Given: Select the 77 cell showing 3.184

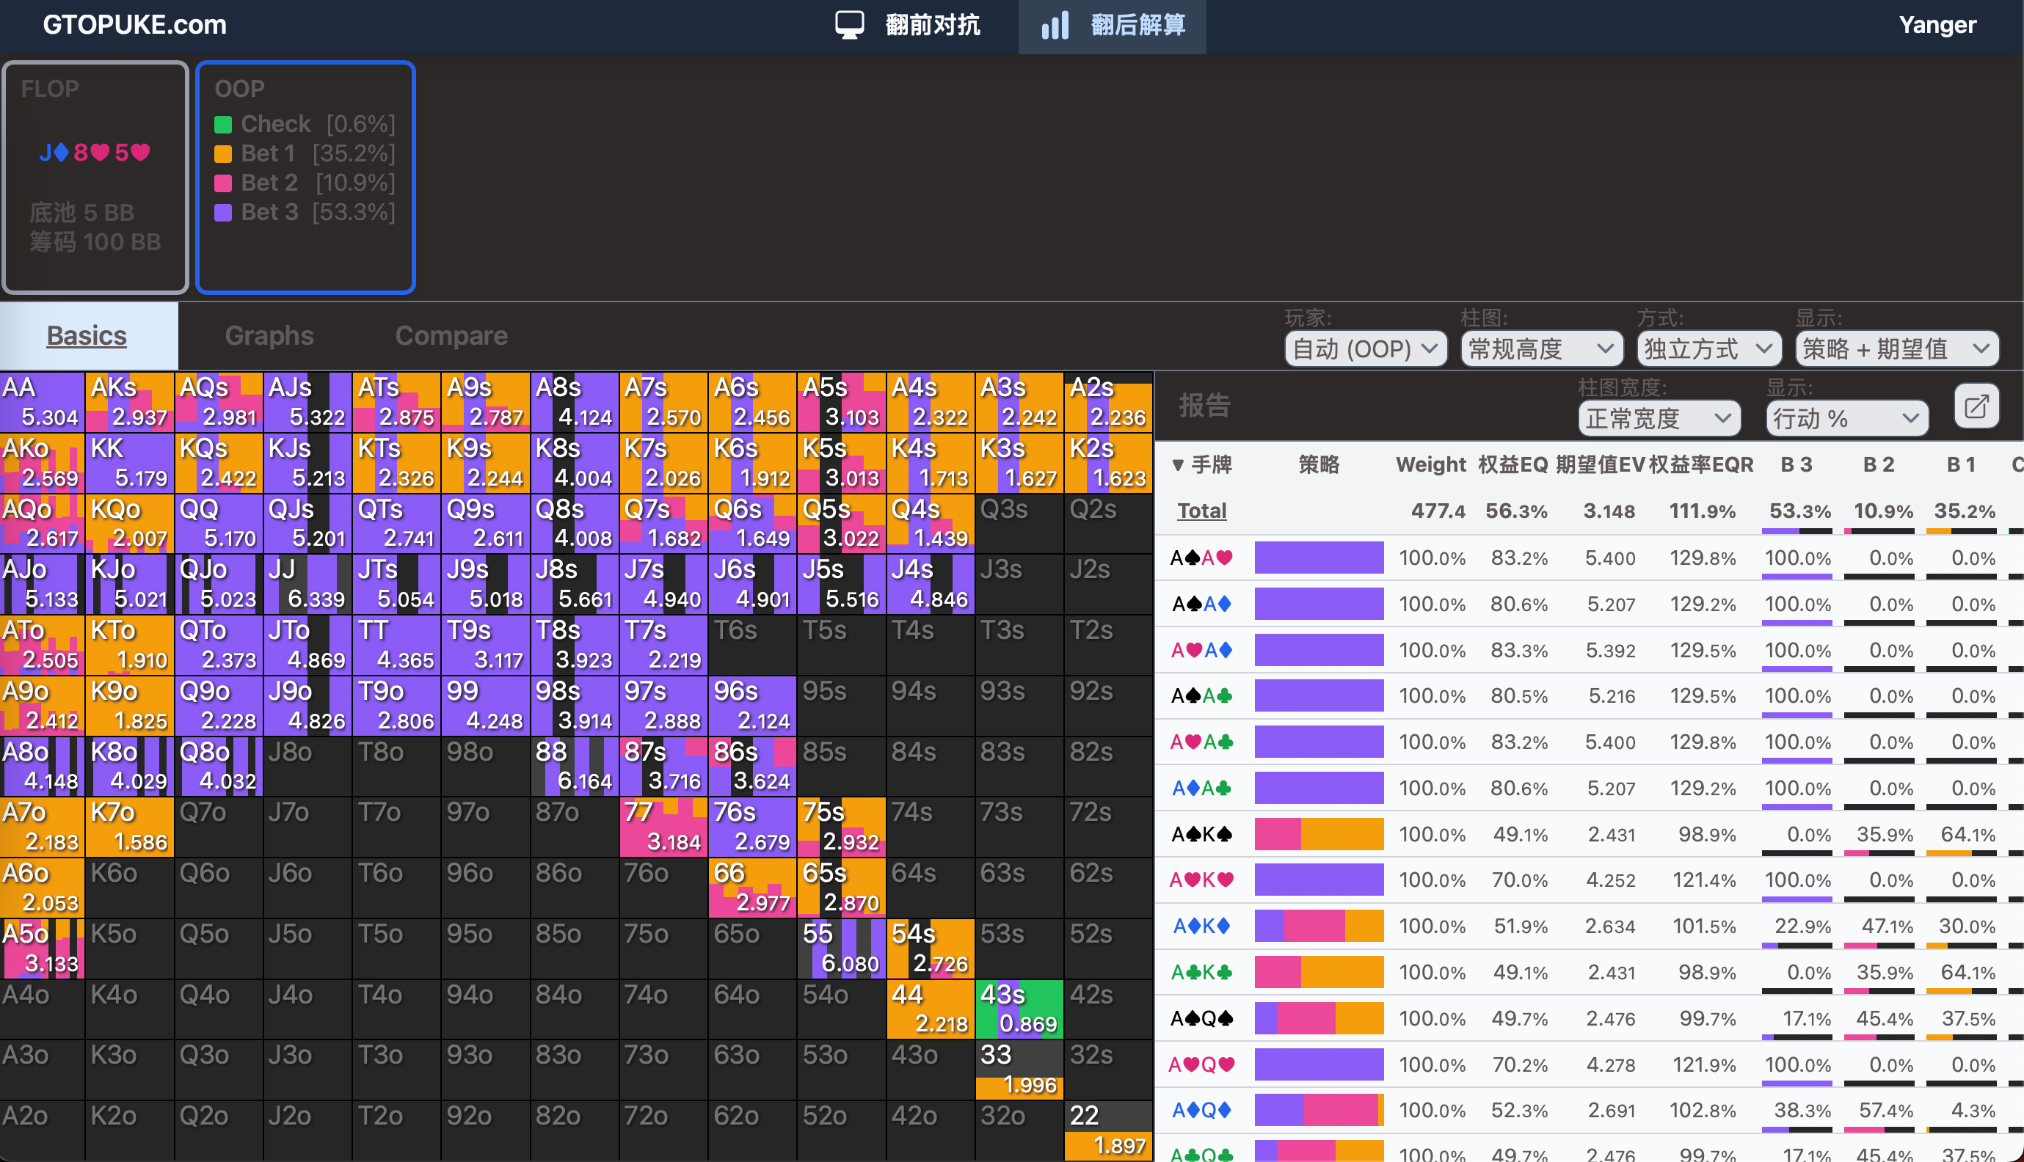Looking at the screenshot, I should tap(663, 827).
